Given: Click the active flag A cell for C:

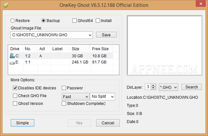Looking at the screenshot, I should pos(40,56).
